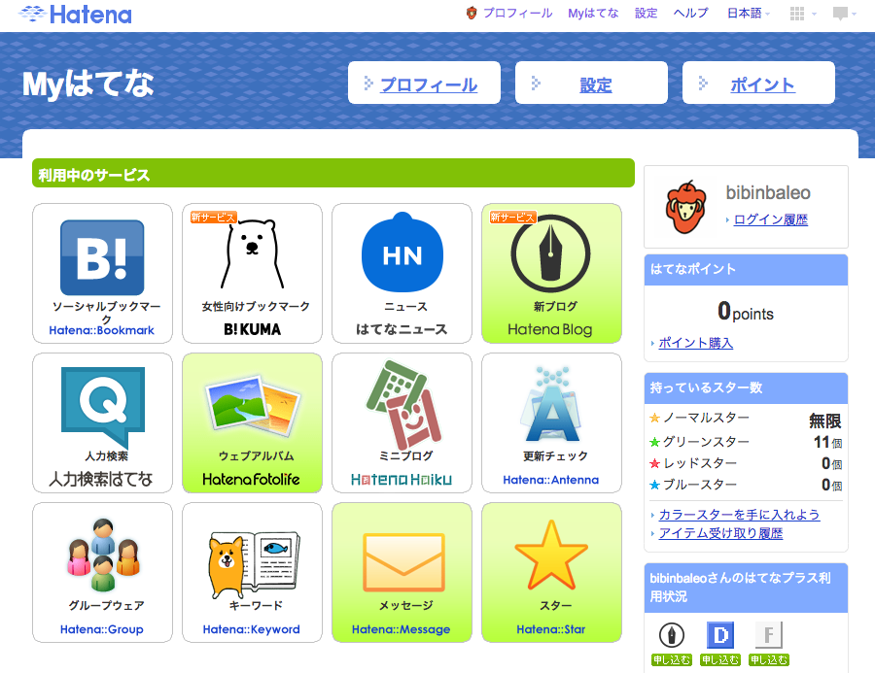
Task: Click the bibinbaleo username text
Action: pyautogui.click(x=768, y=193)
